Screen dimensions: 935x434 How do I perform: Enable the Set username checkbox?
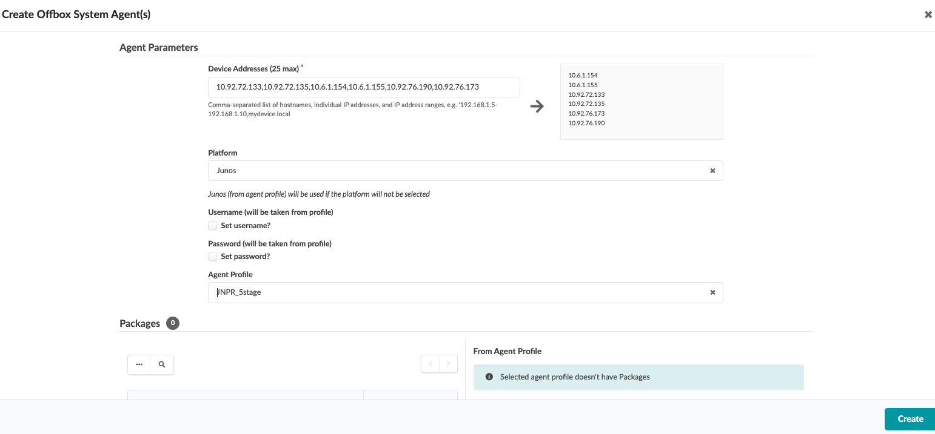(x=213, y=226)
